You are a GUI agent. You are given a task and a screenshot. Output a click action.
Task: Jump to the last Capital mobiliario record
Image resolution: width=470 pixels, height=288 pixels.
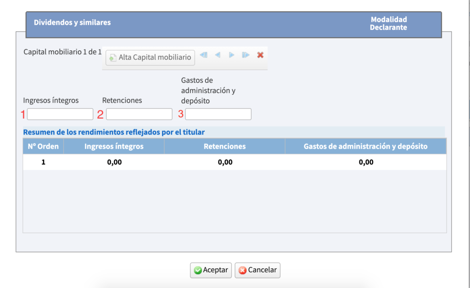coord(246,55)
